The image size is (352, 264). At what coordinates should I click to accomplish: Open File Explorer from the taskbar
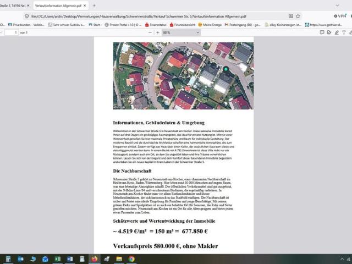(x=119, y=259)
